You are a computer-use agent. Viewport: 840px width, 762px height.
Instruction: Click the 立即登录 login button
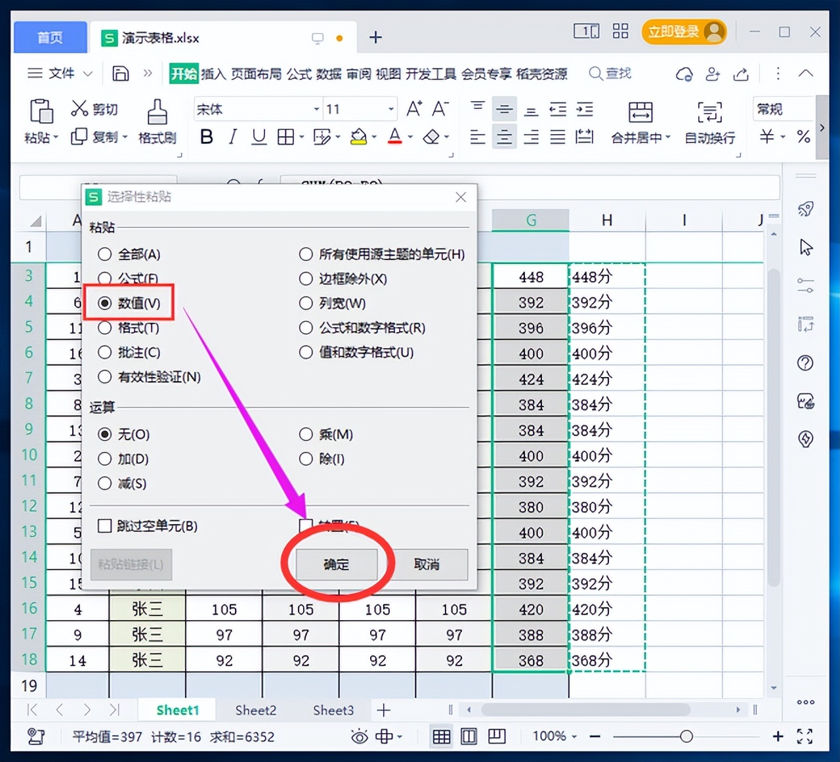tap(684, 32)
